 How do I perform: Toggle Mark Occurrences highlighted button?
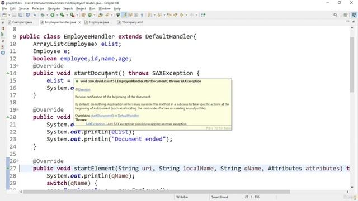pyautogui.click(x=125, y=15)
